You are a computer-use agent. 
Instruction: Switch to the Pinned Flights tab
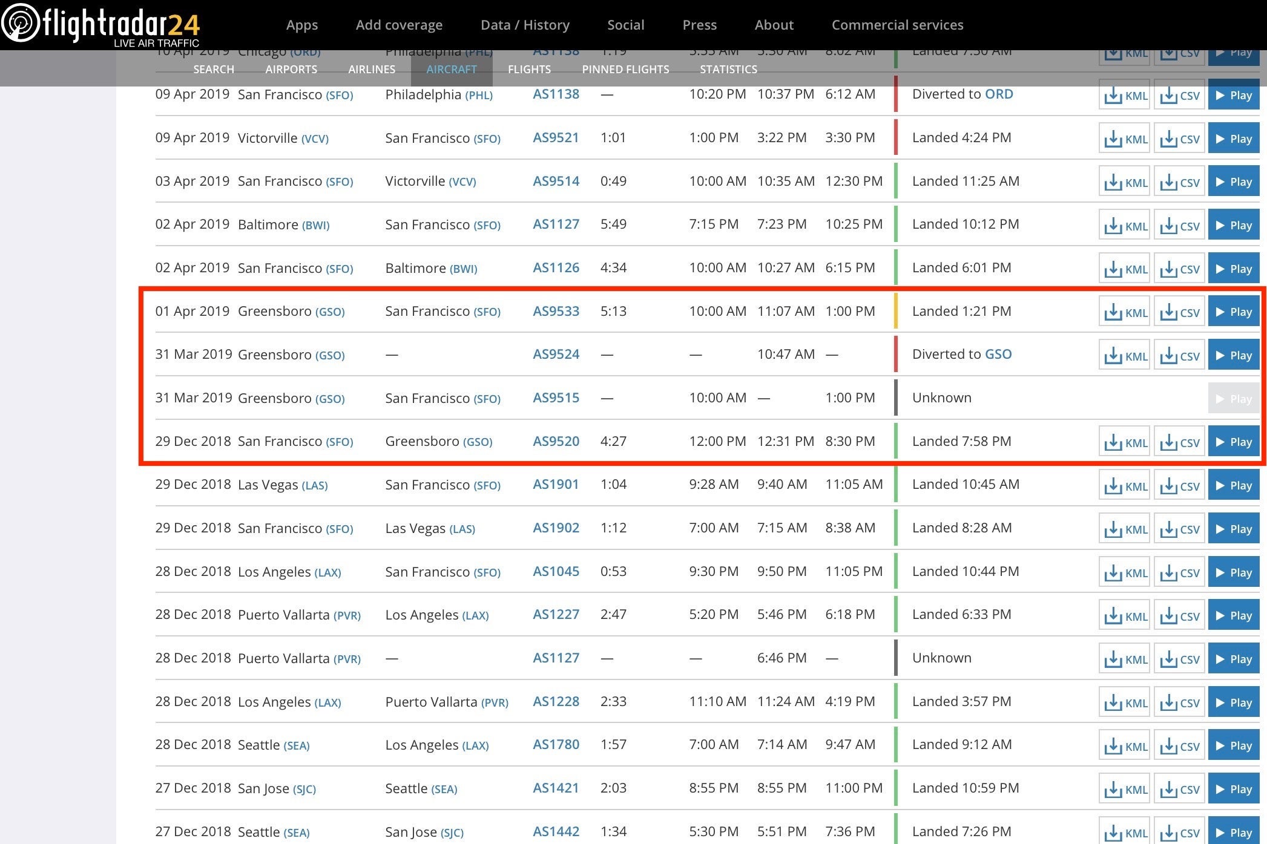(625, 69)
